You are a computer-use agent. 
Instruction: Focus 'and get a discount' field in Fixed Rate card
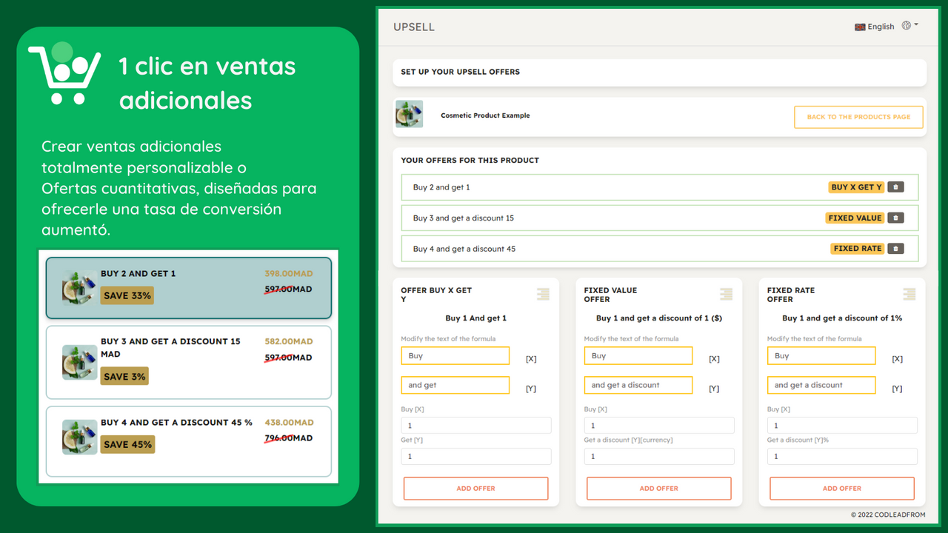coord(821,385)
